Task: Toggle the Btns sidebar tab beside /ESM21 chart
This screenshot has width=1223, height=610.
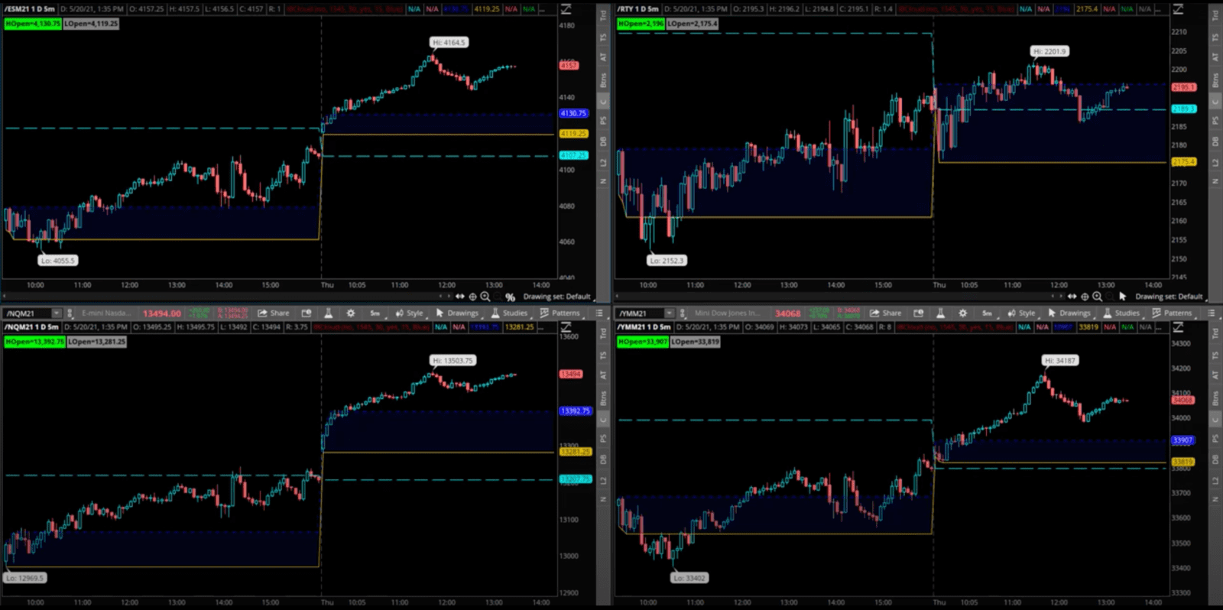Action: pos(603,79)
